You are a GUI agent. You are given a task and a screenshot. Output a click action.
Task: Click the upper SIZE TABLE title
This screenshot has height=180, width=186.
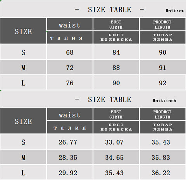tap(110, 10)
